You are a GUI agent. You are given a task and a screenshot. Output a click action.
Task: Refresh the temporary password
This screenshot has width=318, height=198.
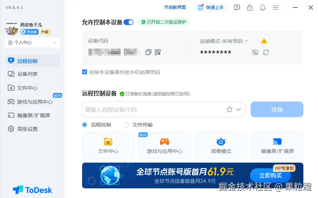tap(266, 53)
